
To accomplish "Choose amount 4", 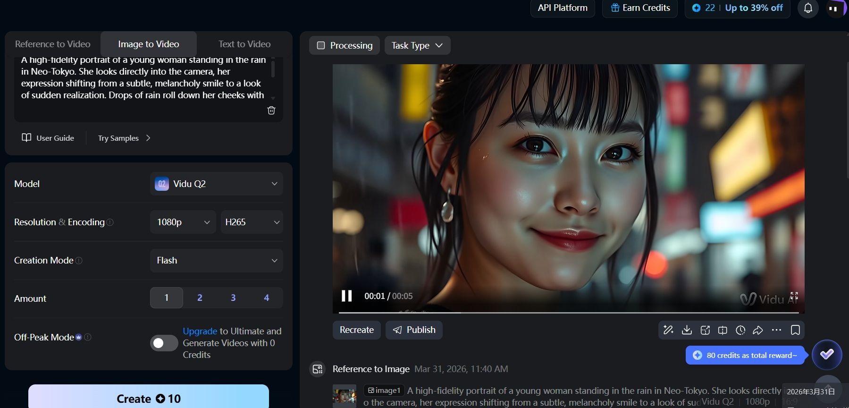I will pos(267,298).
